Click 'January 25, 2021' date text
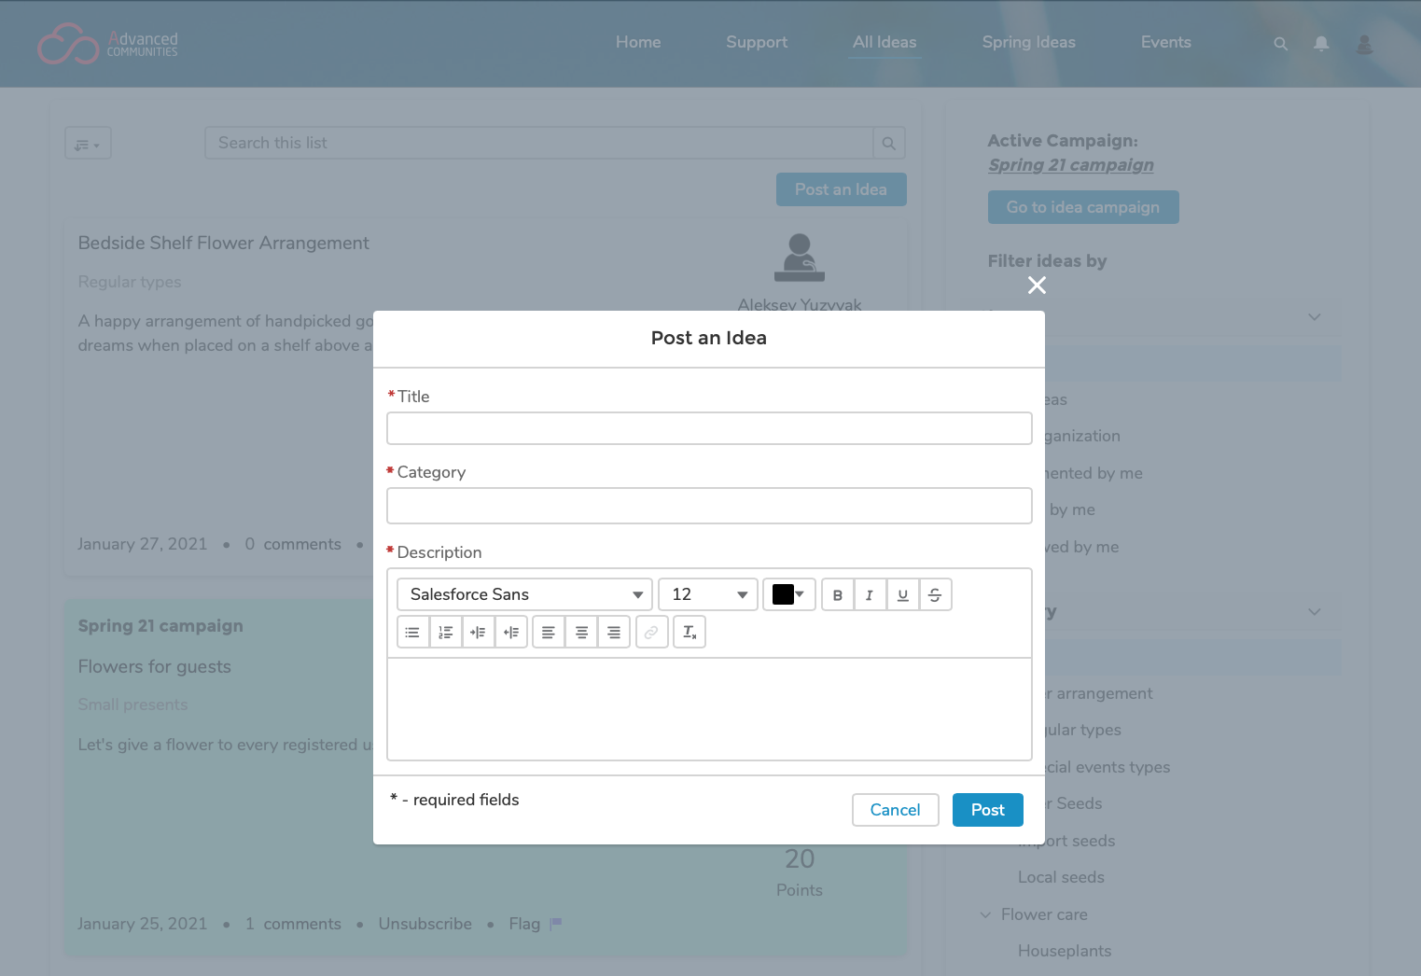 (143, 924)
